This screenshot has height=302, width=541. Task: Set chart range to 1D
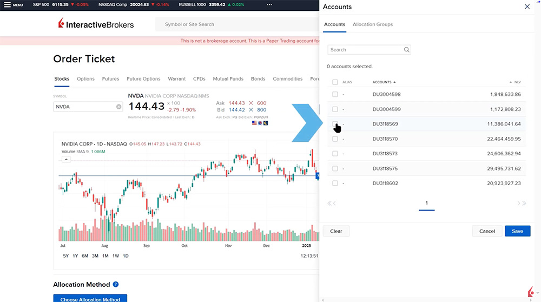point(126,256)
